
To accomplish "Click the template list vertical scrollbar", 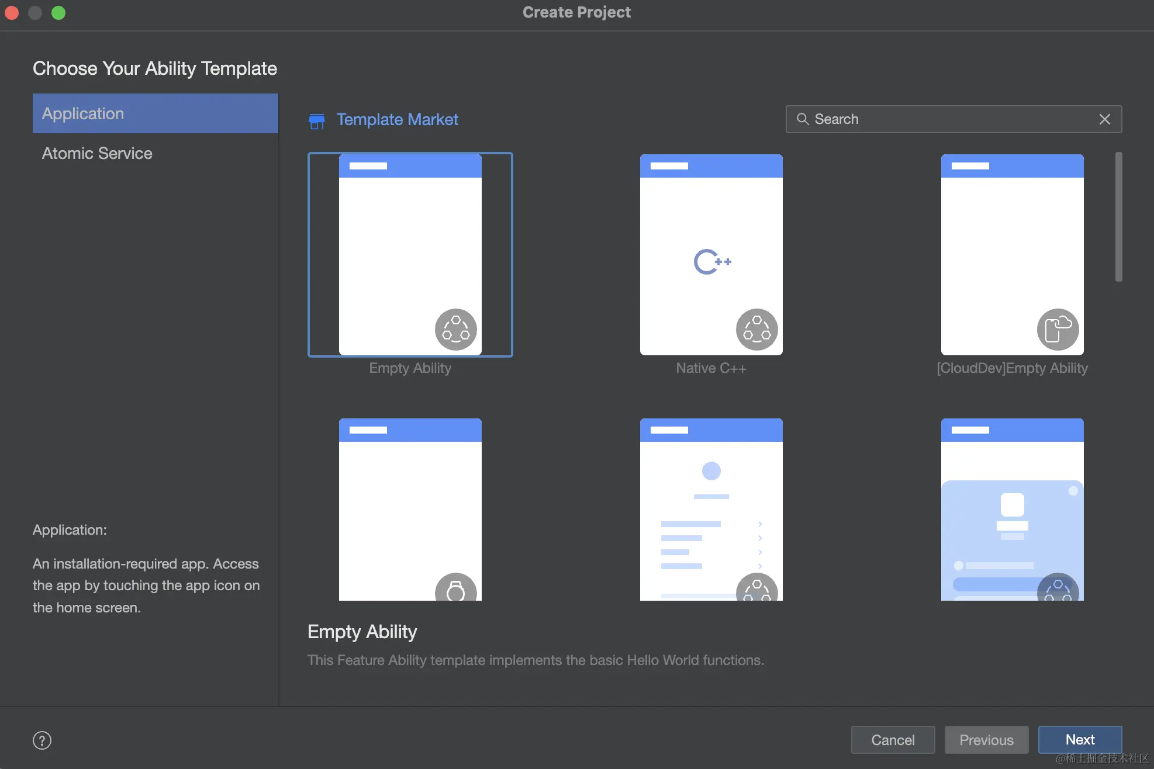I will pyautogui.click(x=1118, y=217).
